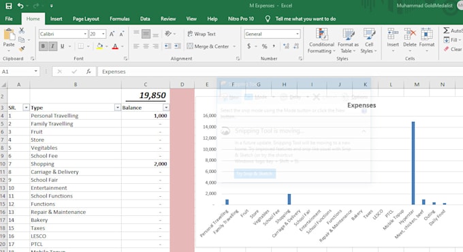The height and width of the screenshot is (252, 463).
Task: Open the SR. column filter dropdown
Action: 26,108
